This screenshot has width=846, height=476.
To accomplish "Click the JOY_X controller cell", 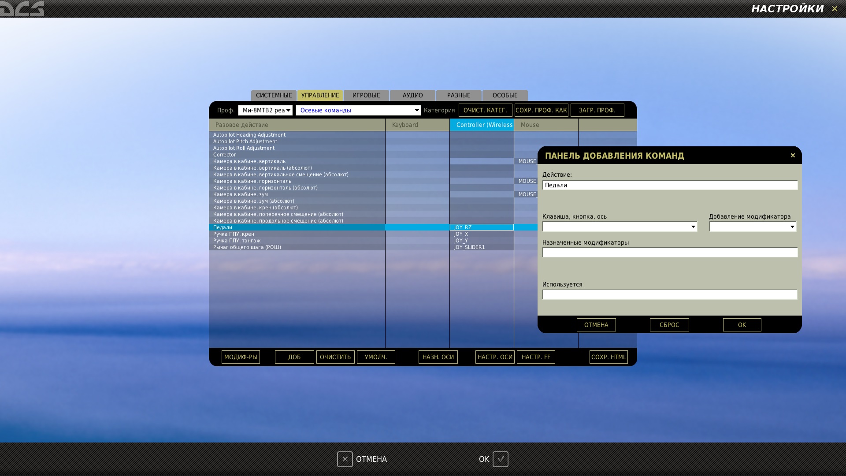I will (482, 234).
